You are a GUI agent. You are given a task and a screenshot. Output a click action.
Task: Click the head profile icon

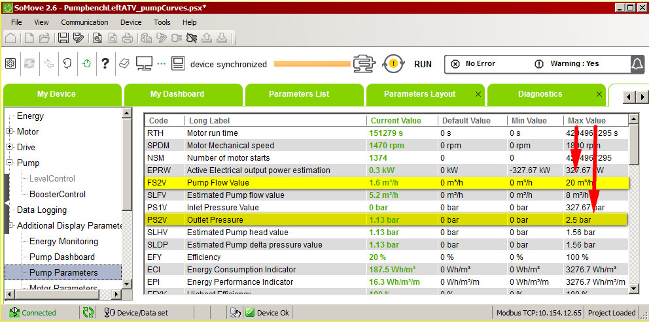(67, 63)
